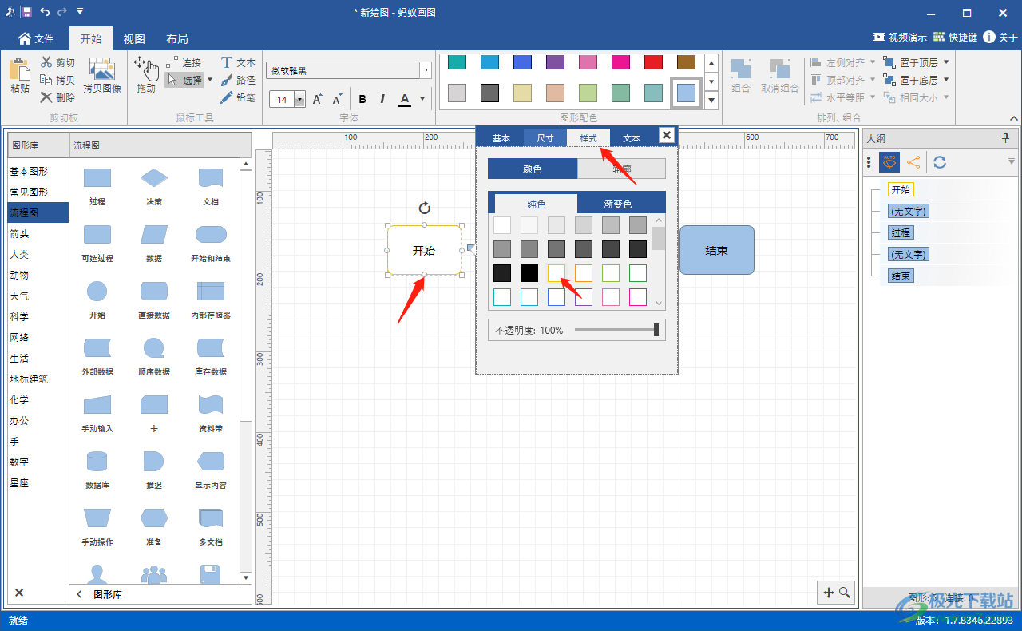Open the 基本 tab in the popup
The image size is (1022, 631).
[x=501, y=137]
